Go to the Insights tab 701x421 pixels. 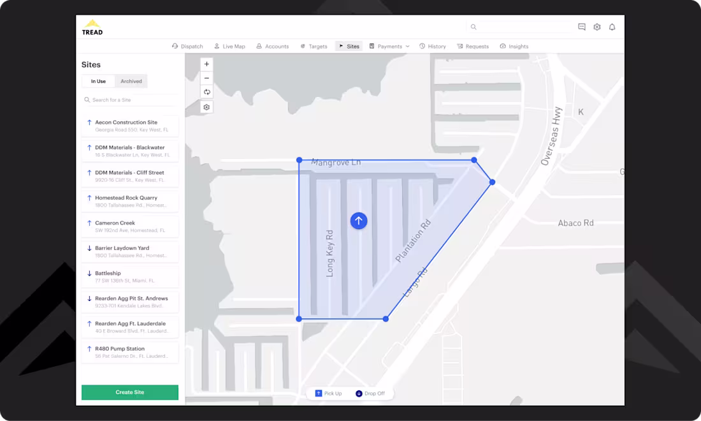click(x=514, y=46)
